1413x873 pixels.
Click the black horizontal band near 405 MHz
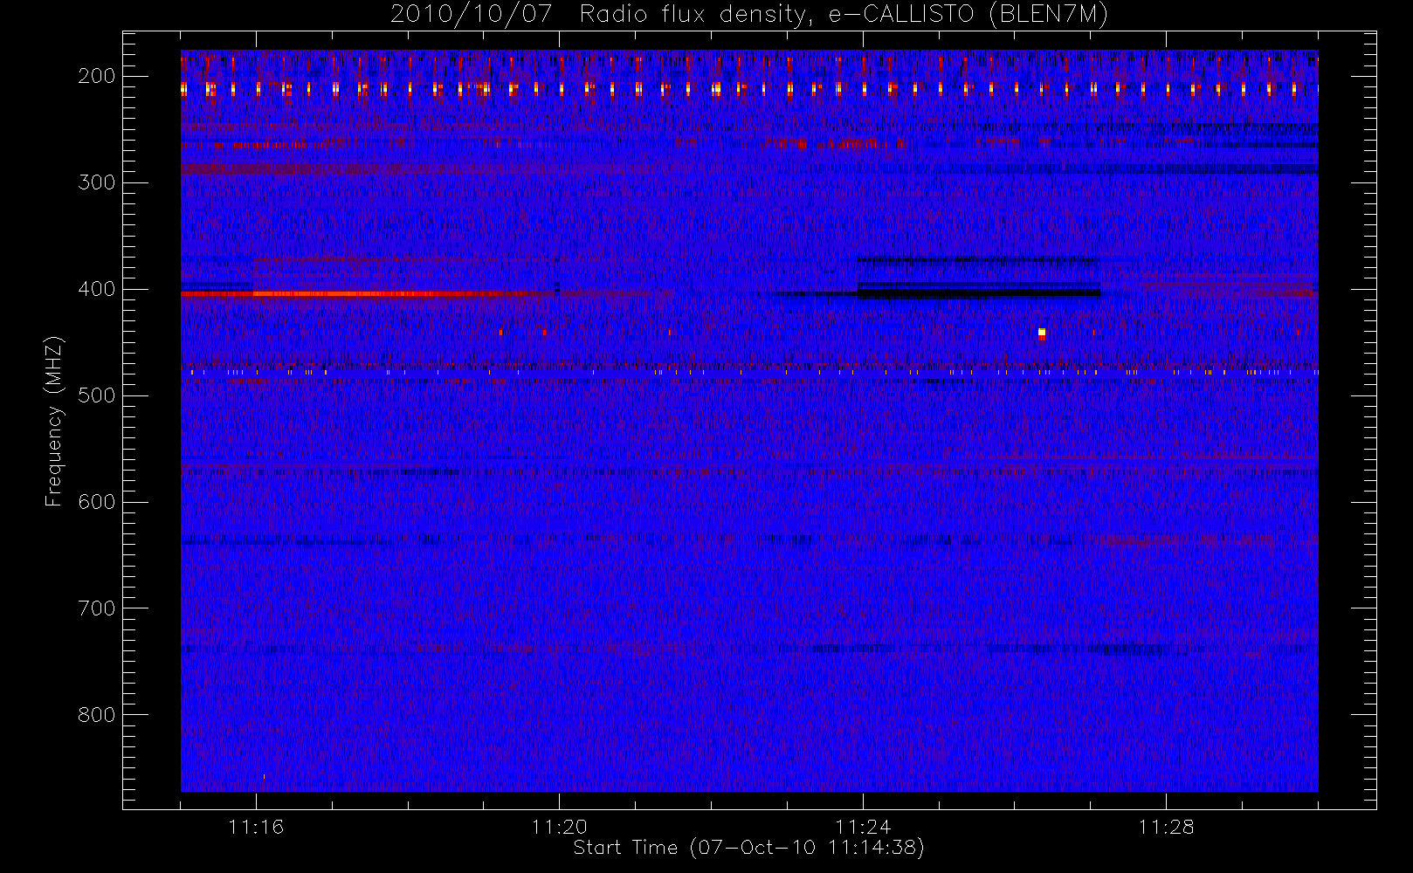tap(978, 292)
